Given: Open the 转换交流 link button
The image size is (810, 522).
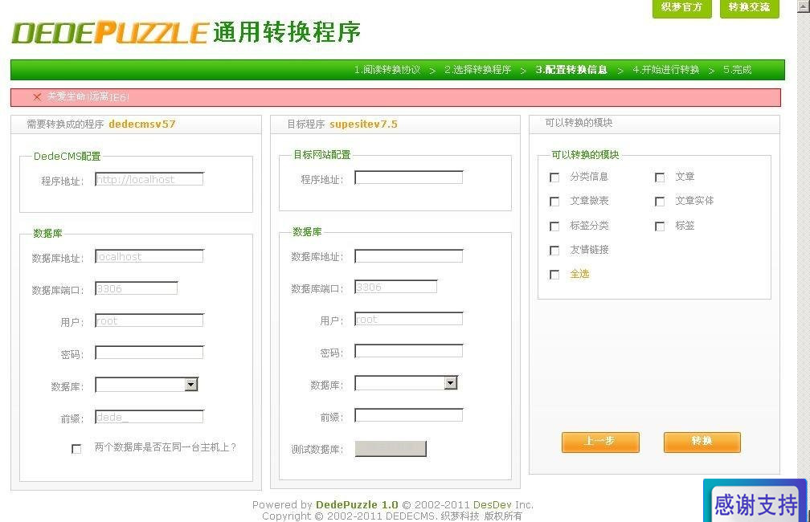Looking at the screenshot, I should coord(749,8).
